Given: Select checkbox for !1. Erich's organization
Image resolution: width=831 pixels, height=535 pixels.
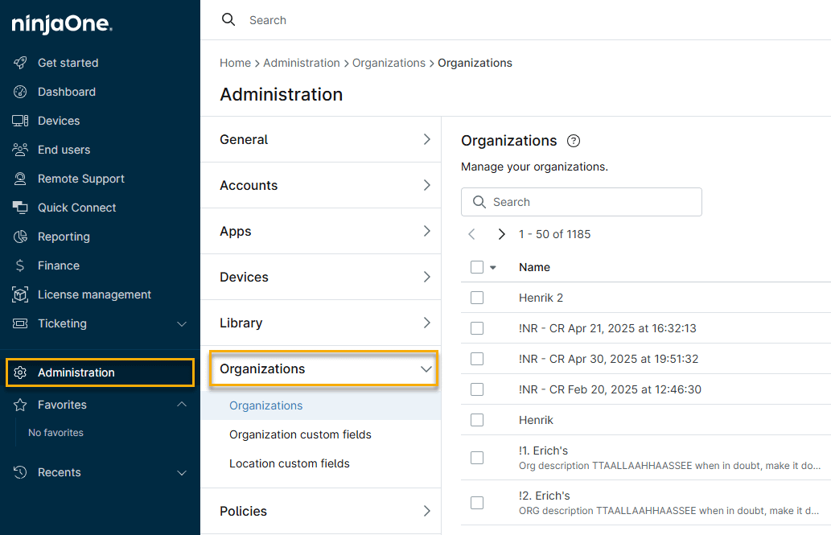Looking at the screenshot, I should click(477, 458).
